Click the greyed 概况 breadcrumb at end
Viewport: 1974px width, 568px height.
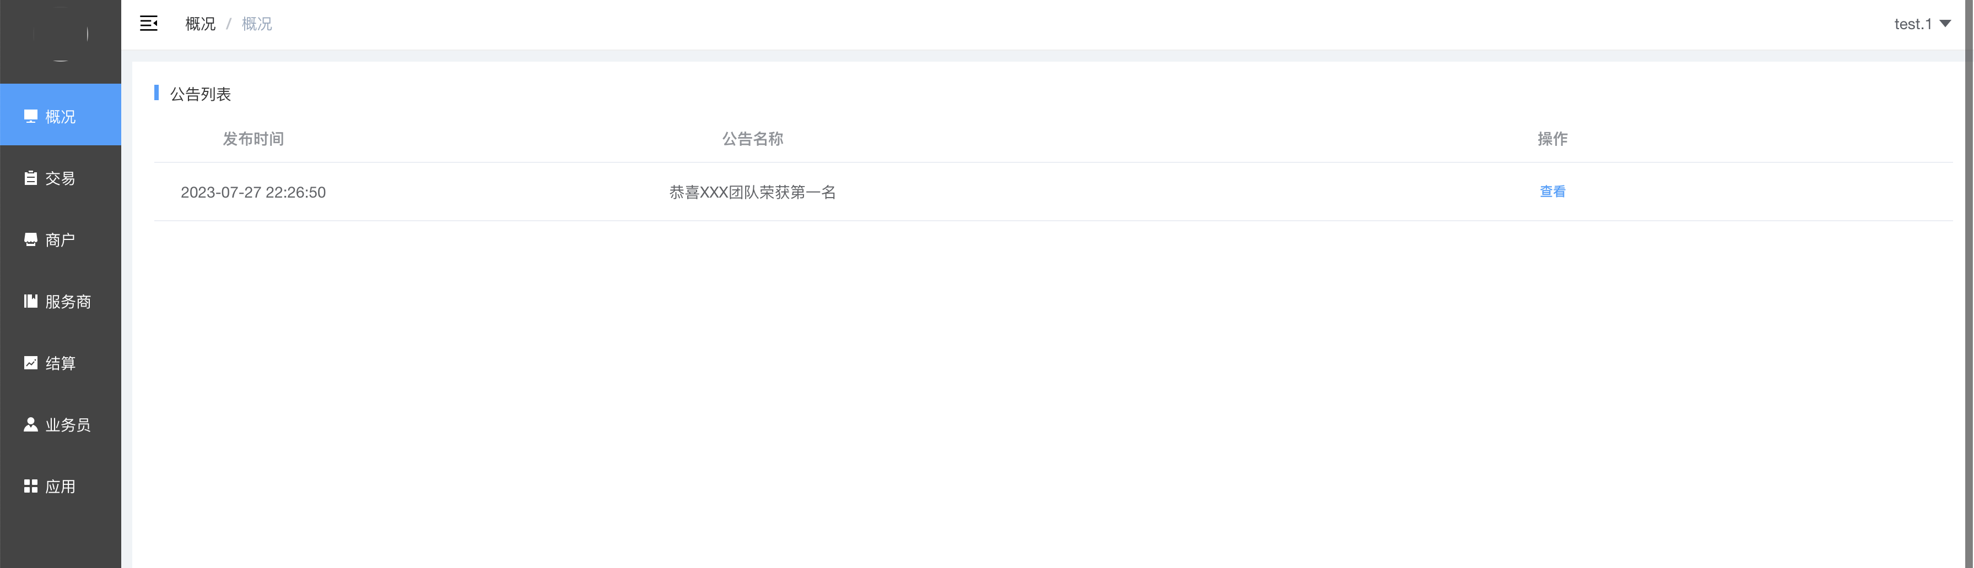click(x=257, y=24)
